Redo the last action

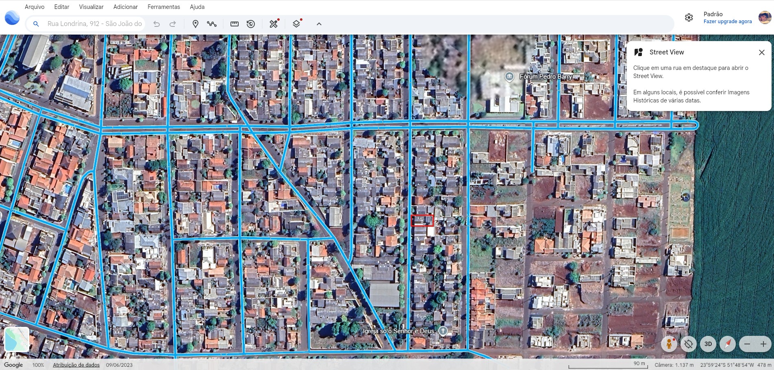point(173,24)
